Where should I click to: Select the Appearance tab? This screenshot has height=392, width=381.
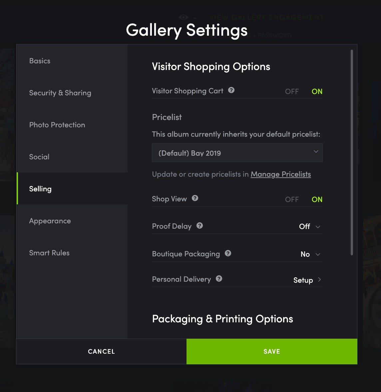pyautogui.click(x=50, y=221)
